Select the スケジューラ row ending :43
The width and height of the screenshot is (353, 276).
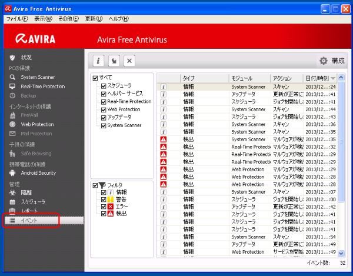[247, 117]
